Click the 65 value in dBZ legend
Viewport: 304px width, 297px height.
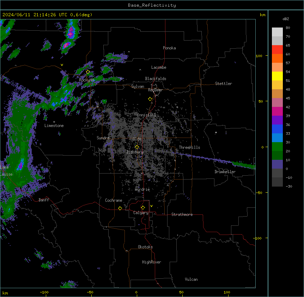288,45
